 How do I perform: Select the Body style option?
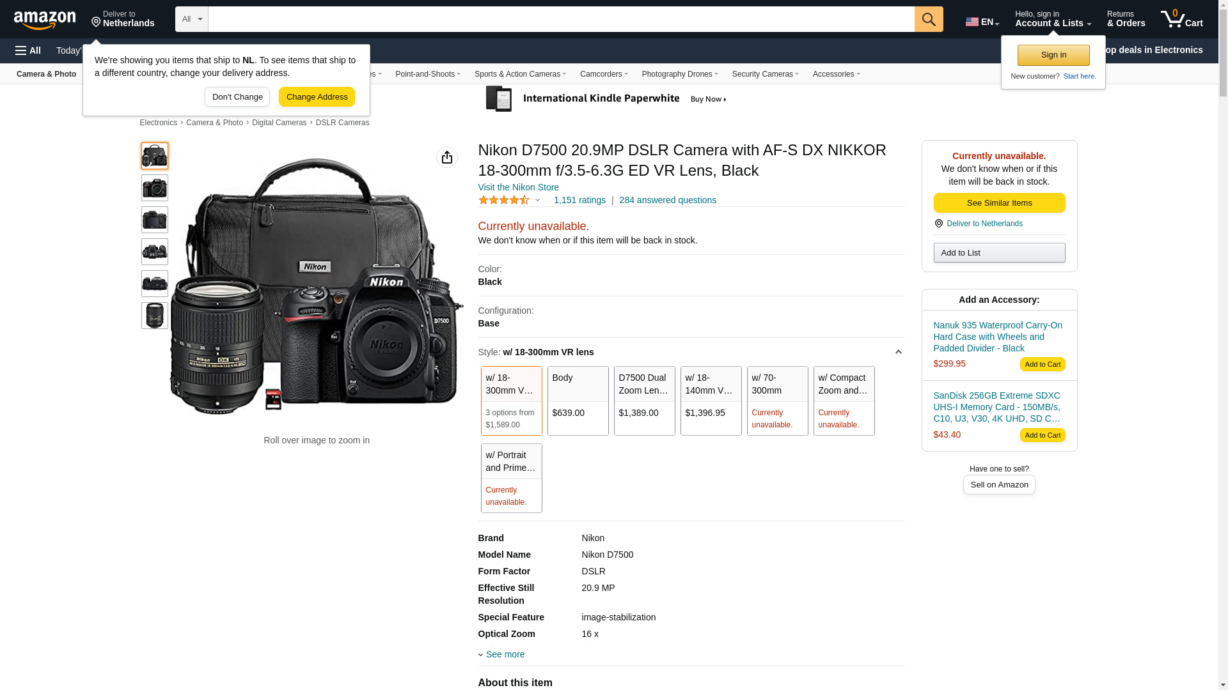pyautogui.click(x=578, y=401)
